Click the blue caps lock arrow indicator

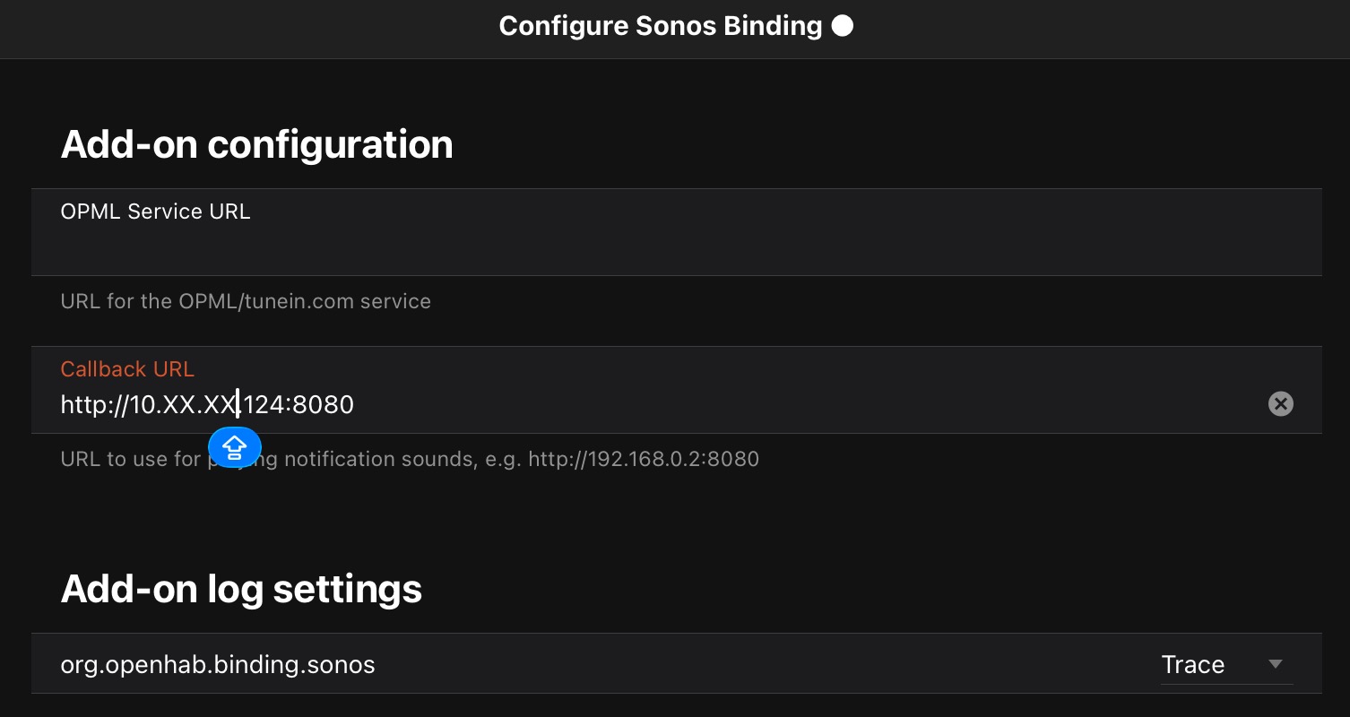234,446
